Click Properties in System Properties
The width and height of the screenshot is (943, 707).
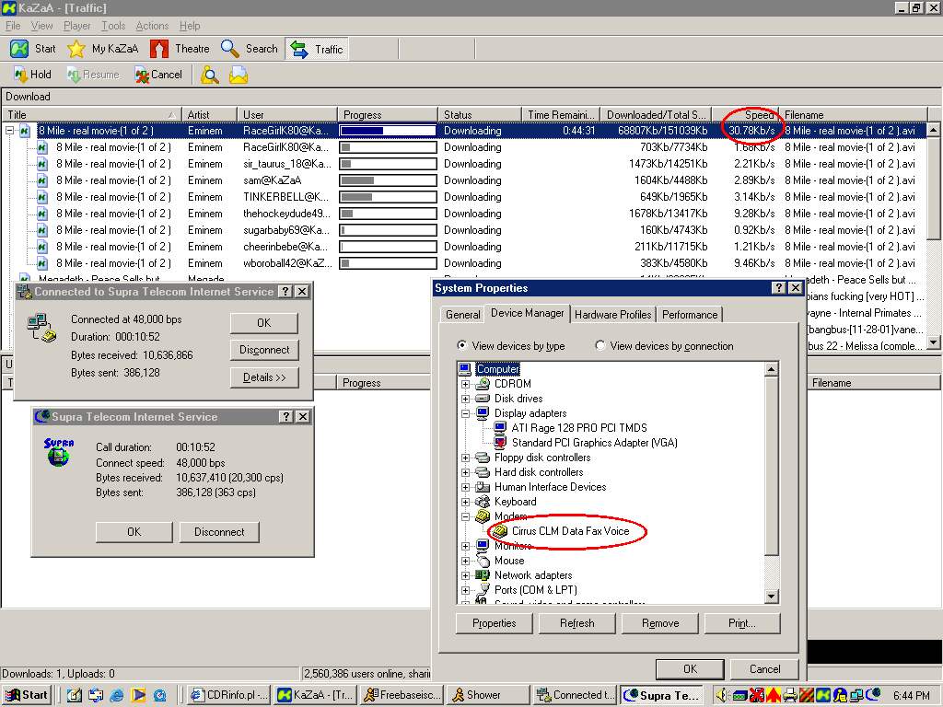point(495,623)
